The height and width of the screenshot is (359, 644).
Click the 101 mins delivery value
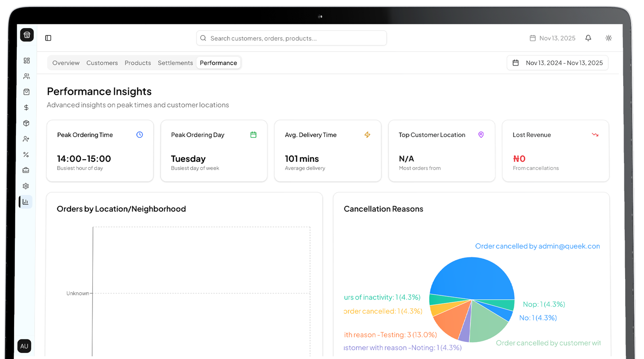pos(302,159)
